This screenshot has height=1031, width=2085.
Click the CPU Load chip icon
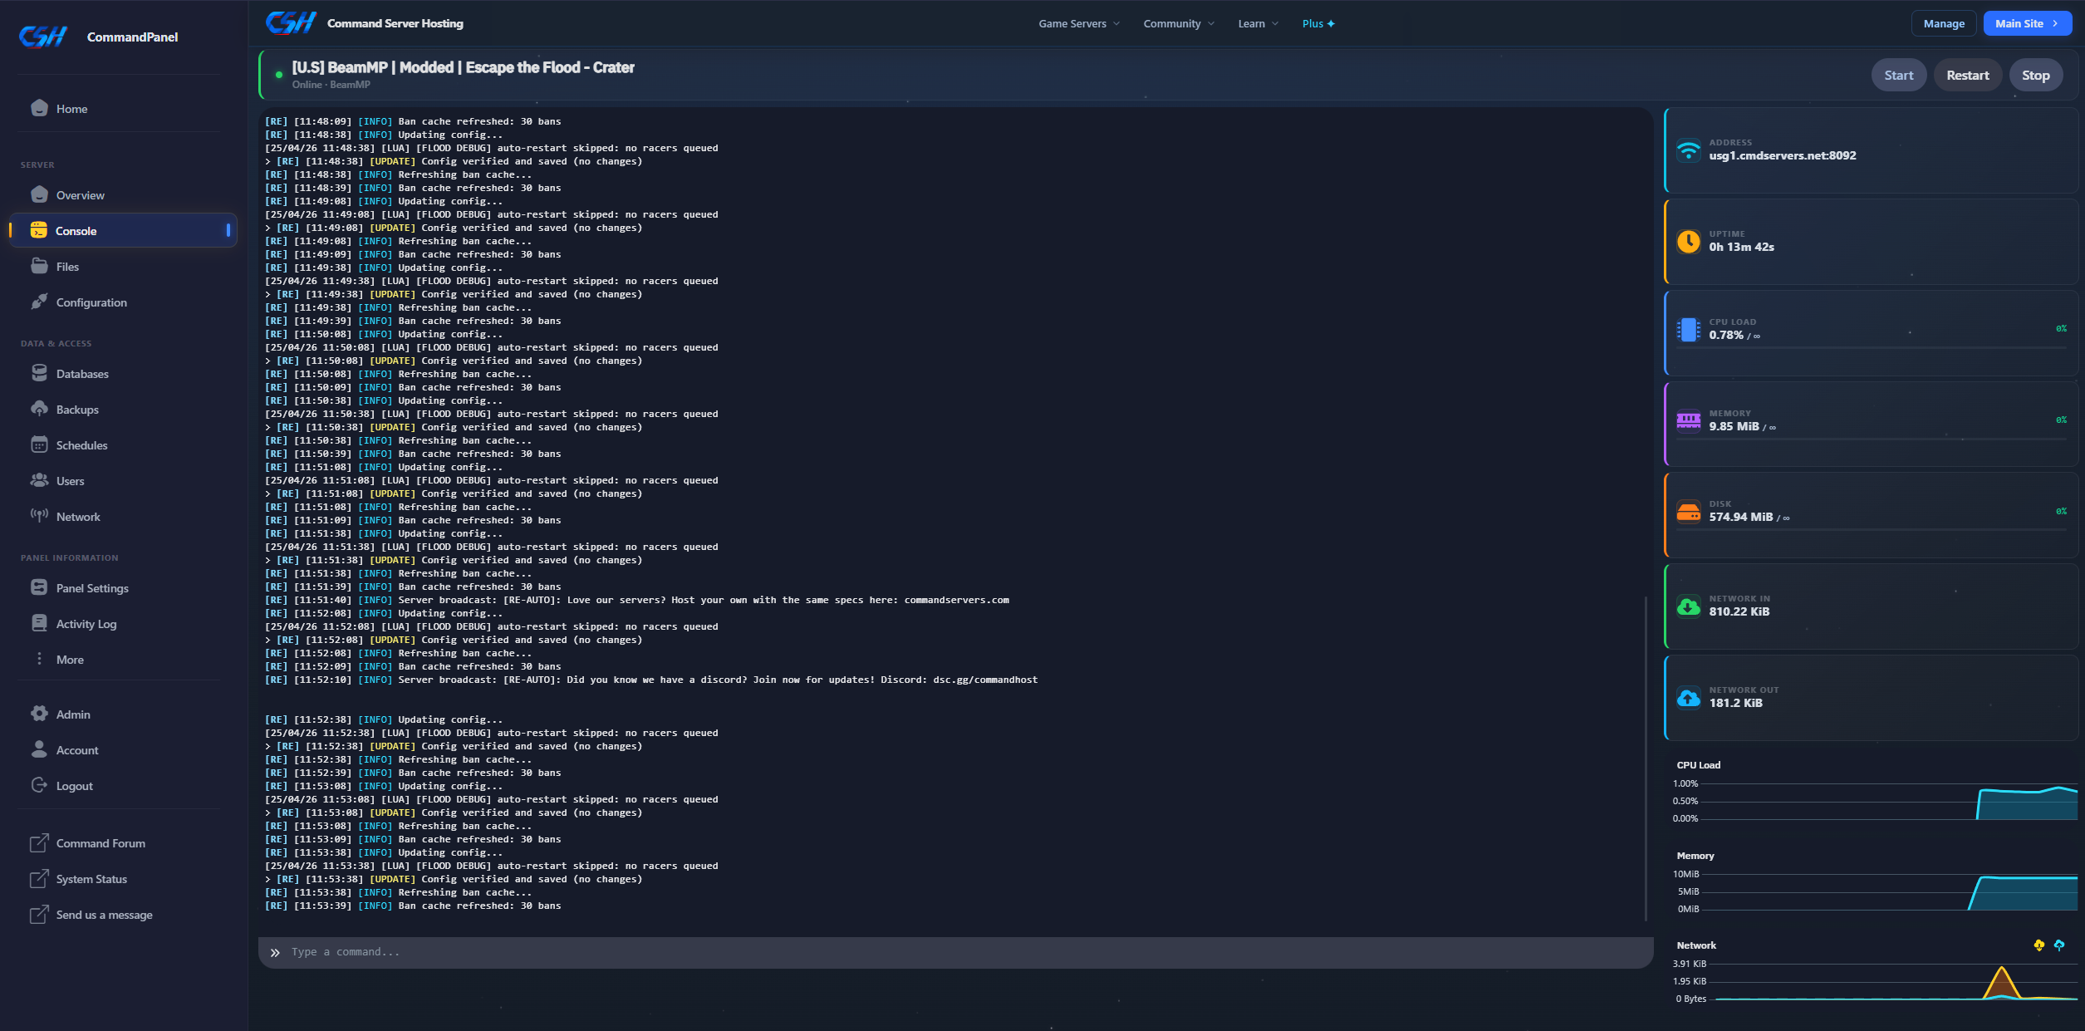[x=1688, y=330]
